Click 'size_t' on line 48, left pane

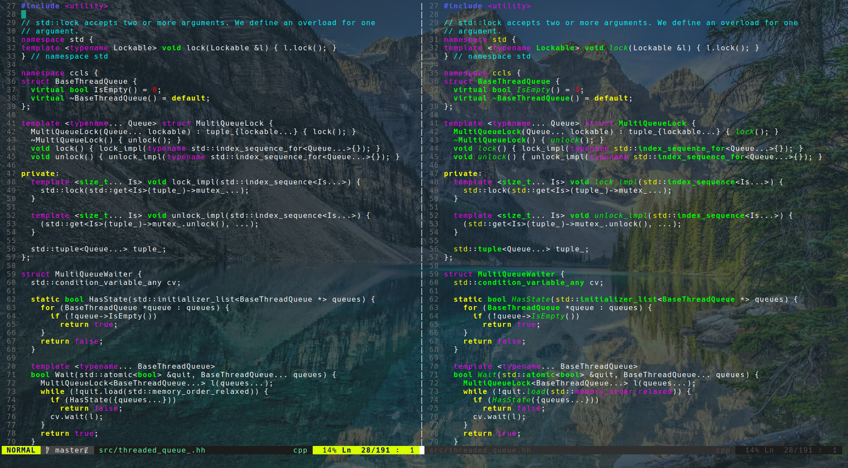[94, 182]
